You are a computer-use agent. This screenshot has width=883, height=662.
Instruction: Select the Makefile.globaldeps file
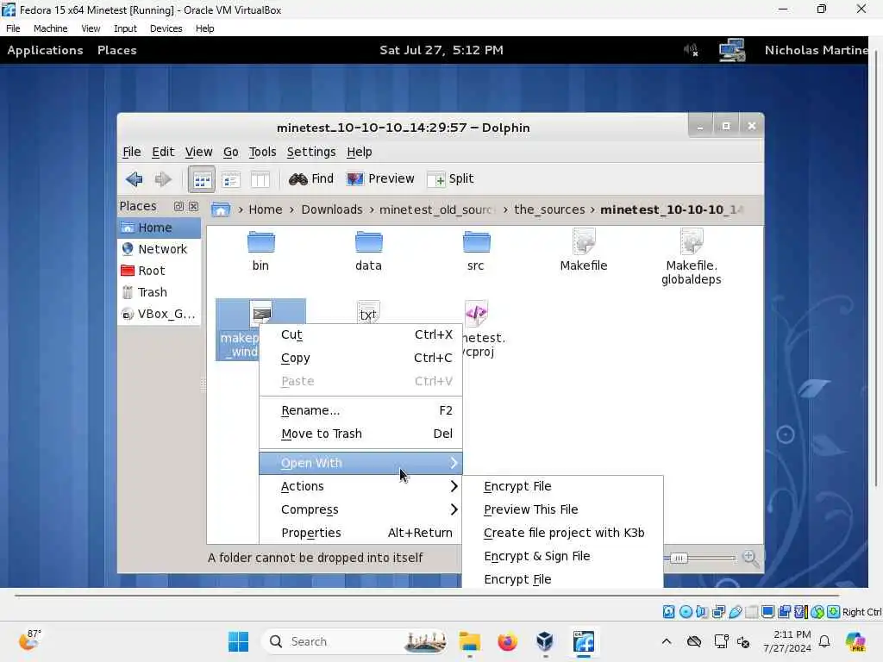[x=691, y=258]
